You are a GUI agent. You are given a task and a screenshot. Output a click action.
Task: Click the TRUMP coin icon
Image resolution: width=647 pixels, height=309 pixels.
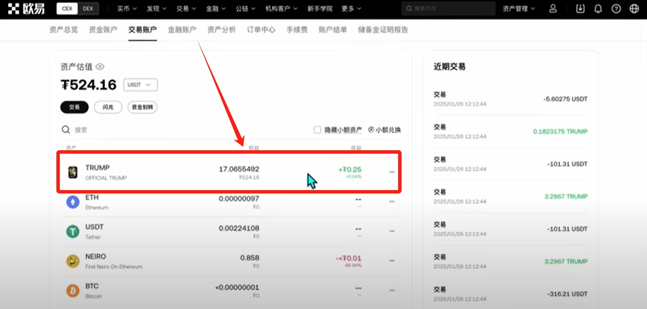[73, 172]
